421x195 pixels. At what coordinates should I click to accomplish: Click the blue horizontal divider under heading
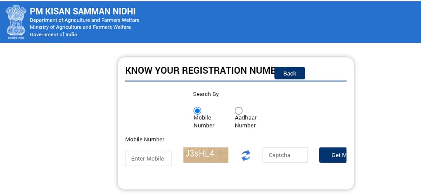point(236,81)
